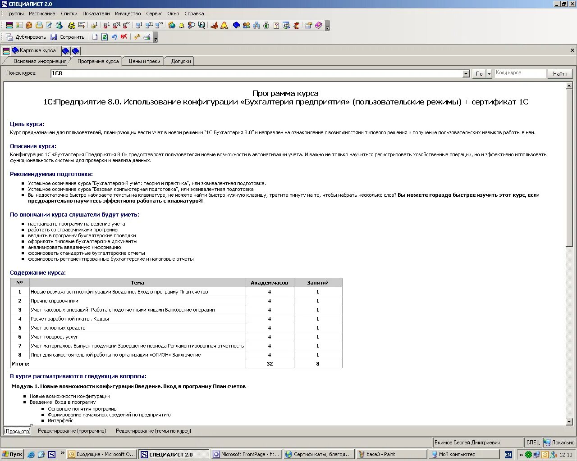The width and height of the screenshot is (577, 461).
Task: Click the table row Расчет заработной платы. Кадры
Action: [x=176, y=319]
